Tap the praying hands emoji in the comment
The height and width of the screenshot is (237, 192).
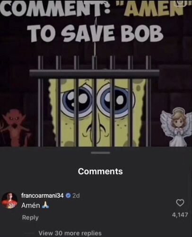point(45,205)
